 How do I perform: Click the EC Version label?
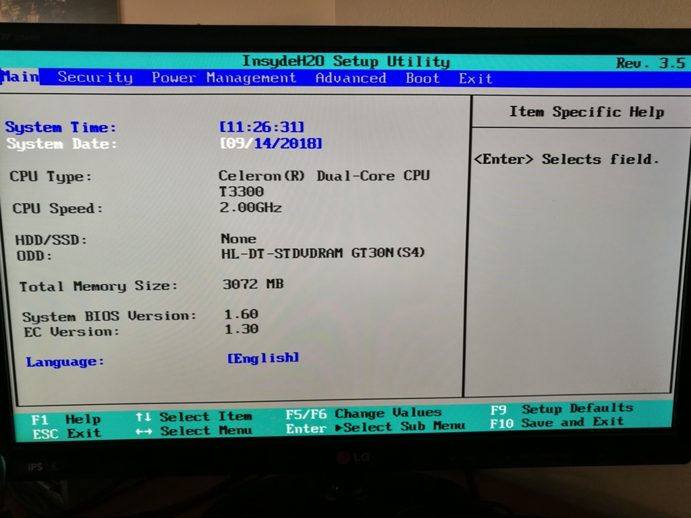(72, 332)
